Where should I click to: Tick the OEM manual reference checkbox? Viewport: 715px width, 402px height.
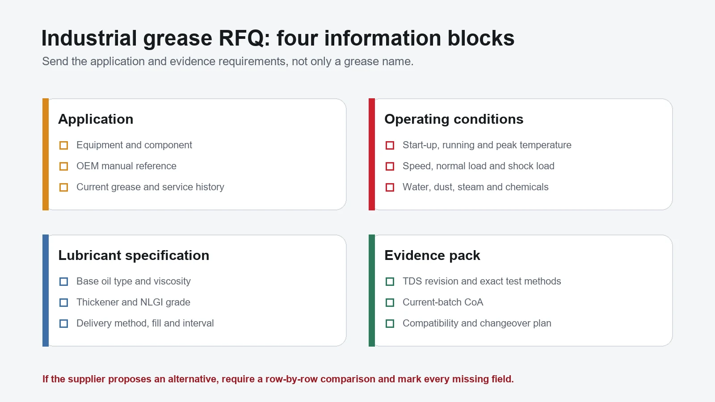[x=64, y=167]
